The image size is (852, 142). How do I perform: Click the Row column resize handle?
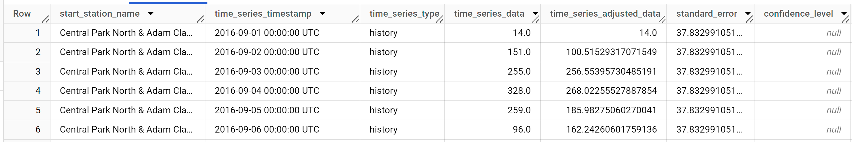tap(45, 20)
